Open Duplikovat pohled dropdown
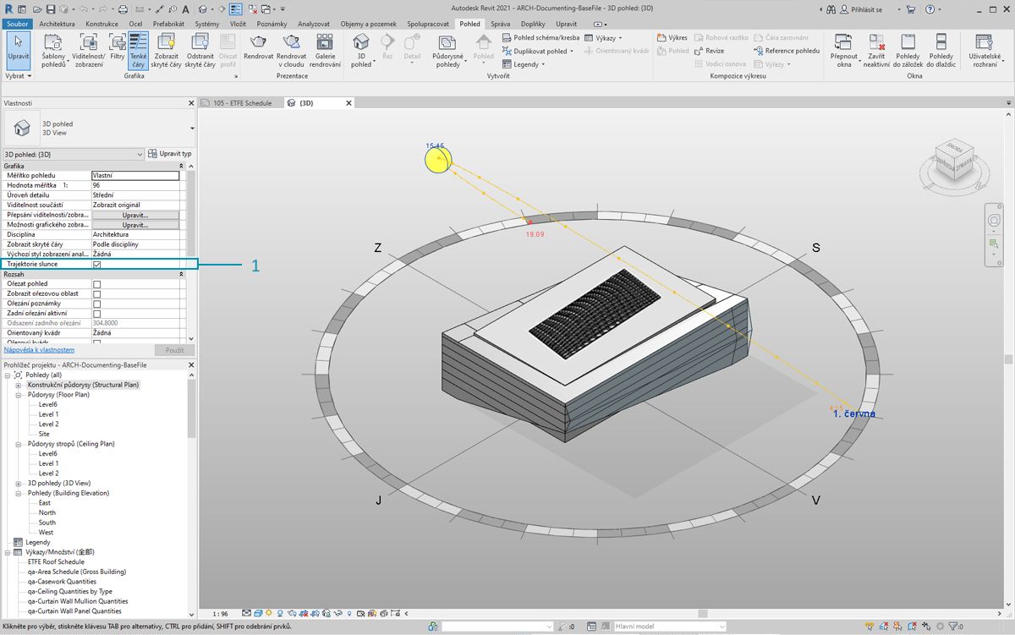 coord(538,51)
